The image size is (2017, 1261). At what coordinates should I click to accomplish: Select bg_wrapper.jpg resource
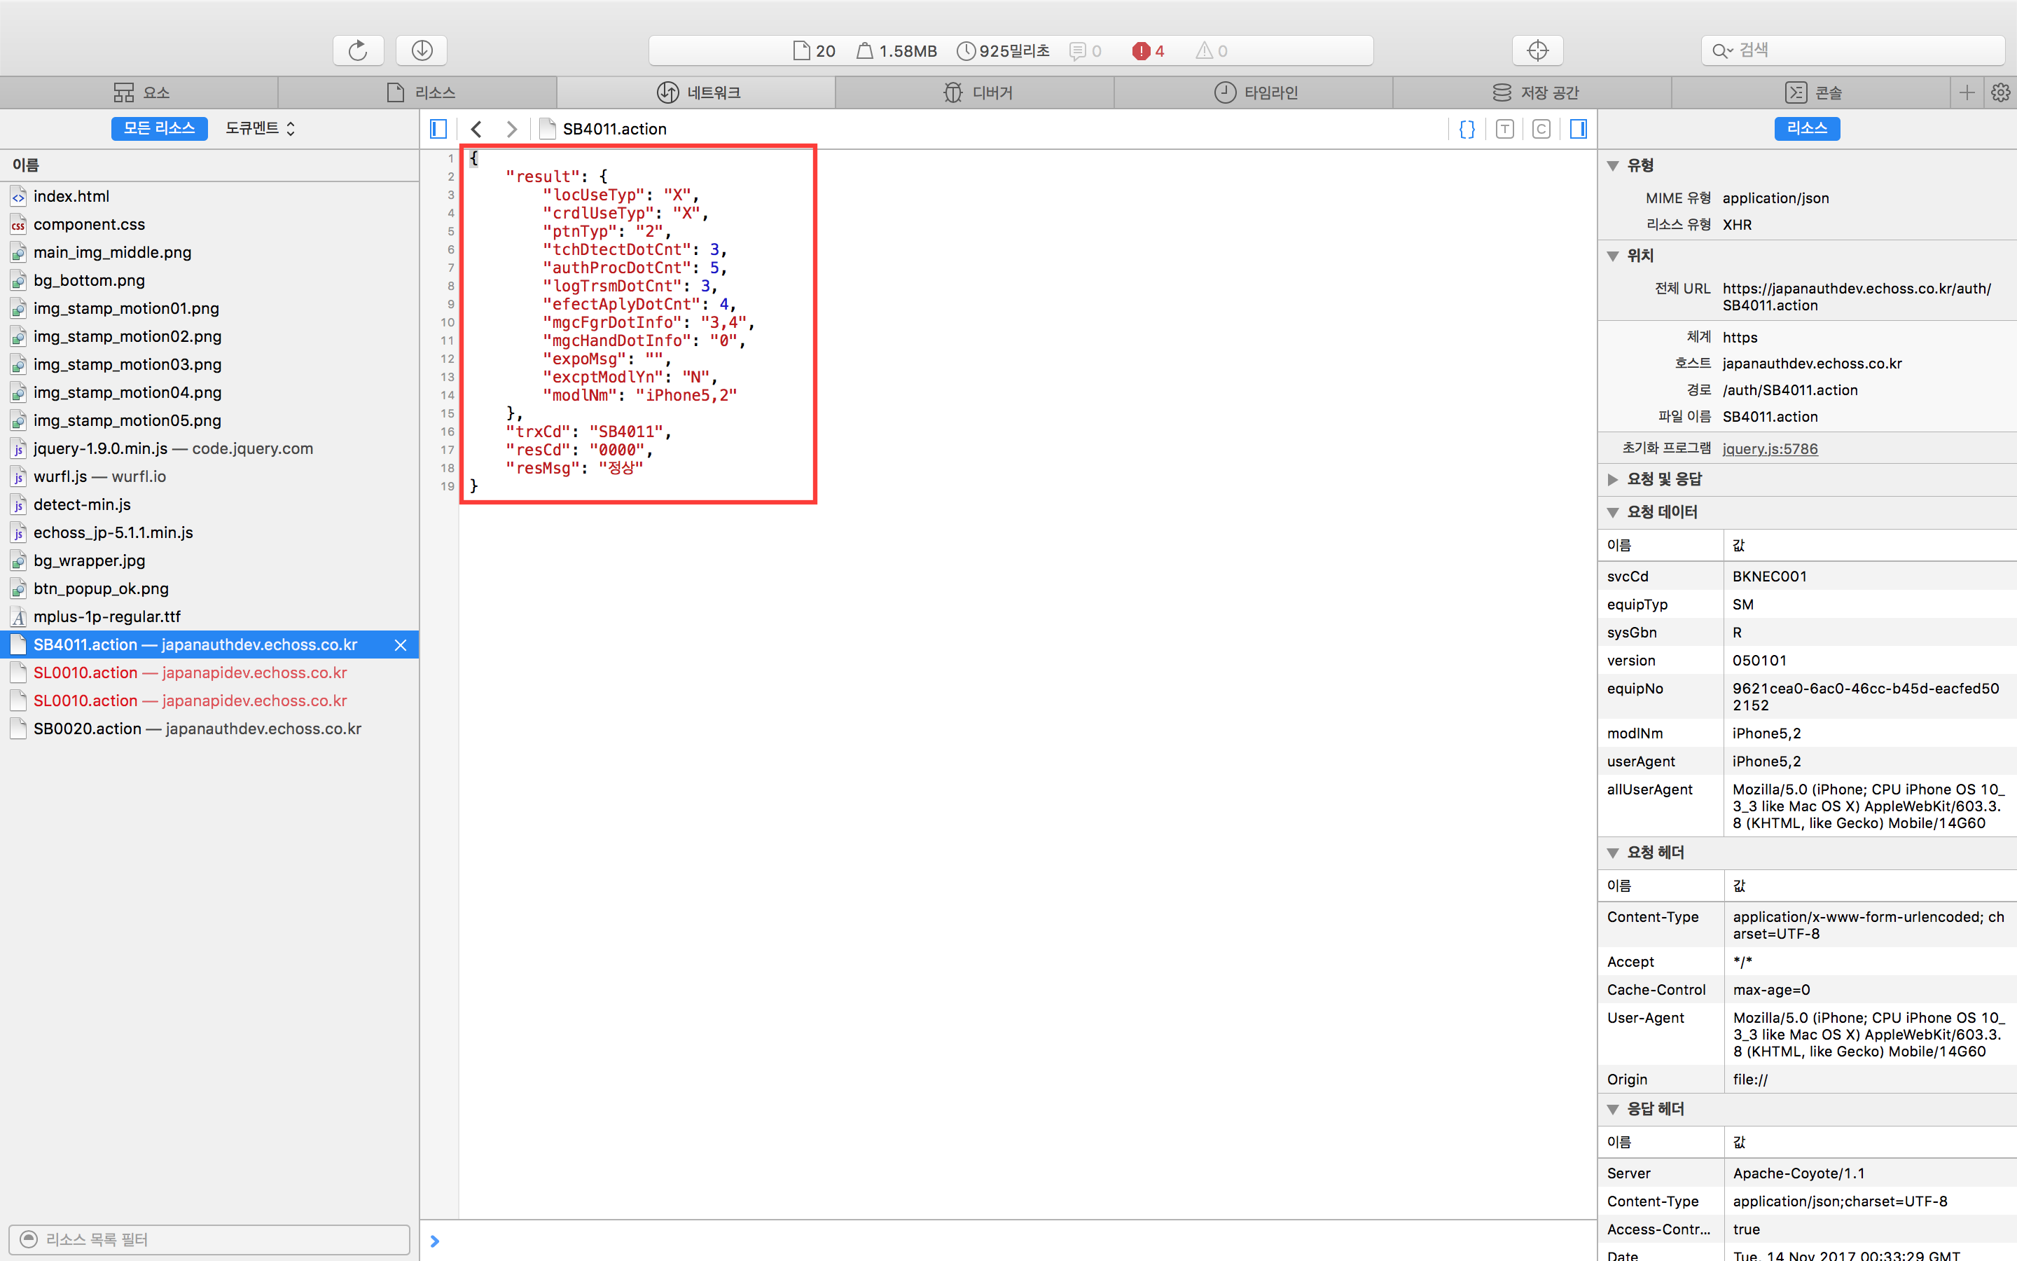tap(209, 560)
